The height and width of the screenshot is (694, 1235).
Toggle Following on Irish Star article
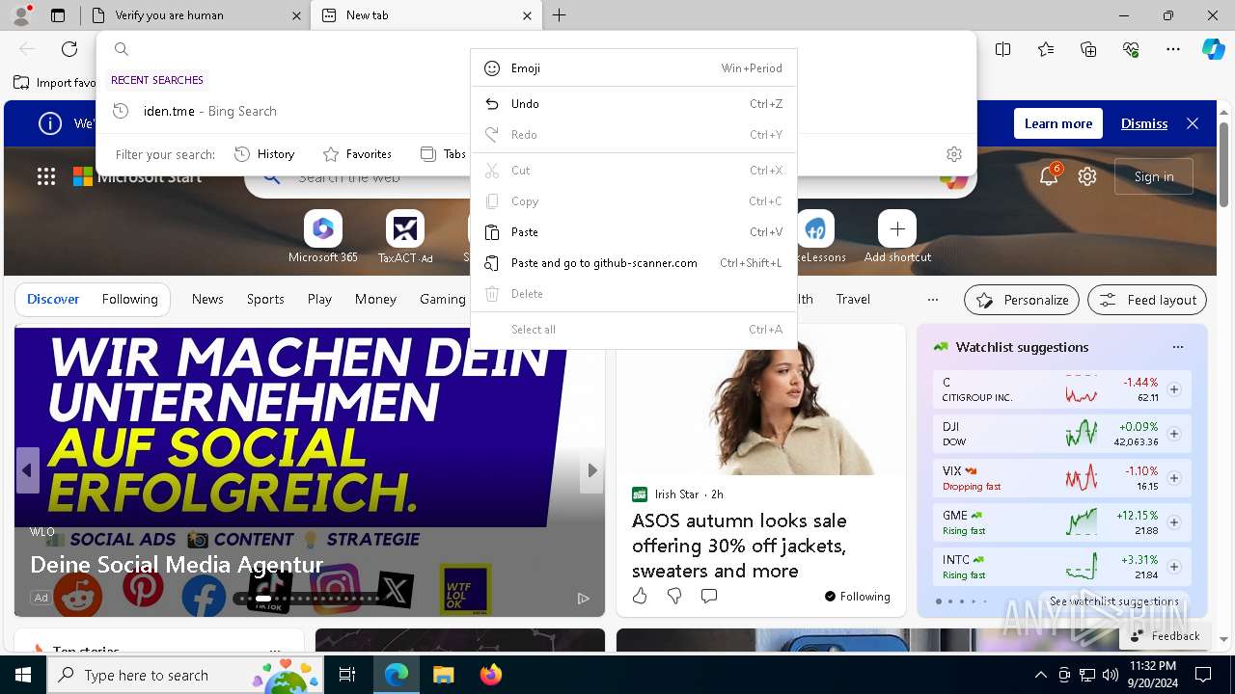pos(857,597)
